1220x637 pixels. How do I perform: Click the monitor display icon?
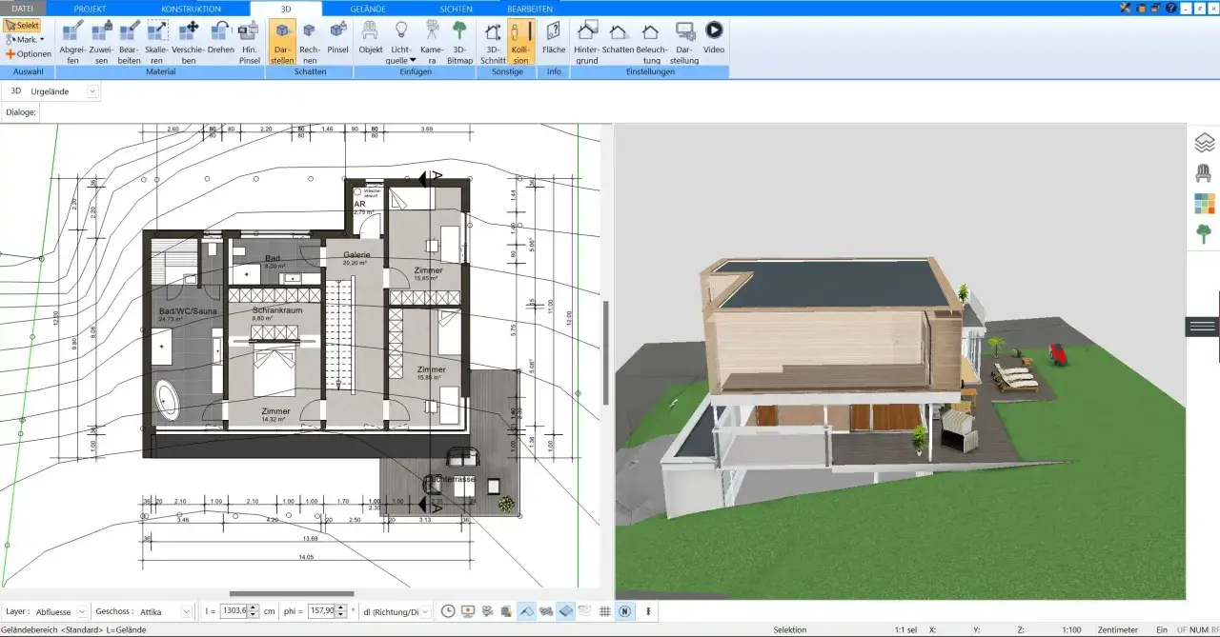(x=468, y=611)
